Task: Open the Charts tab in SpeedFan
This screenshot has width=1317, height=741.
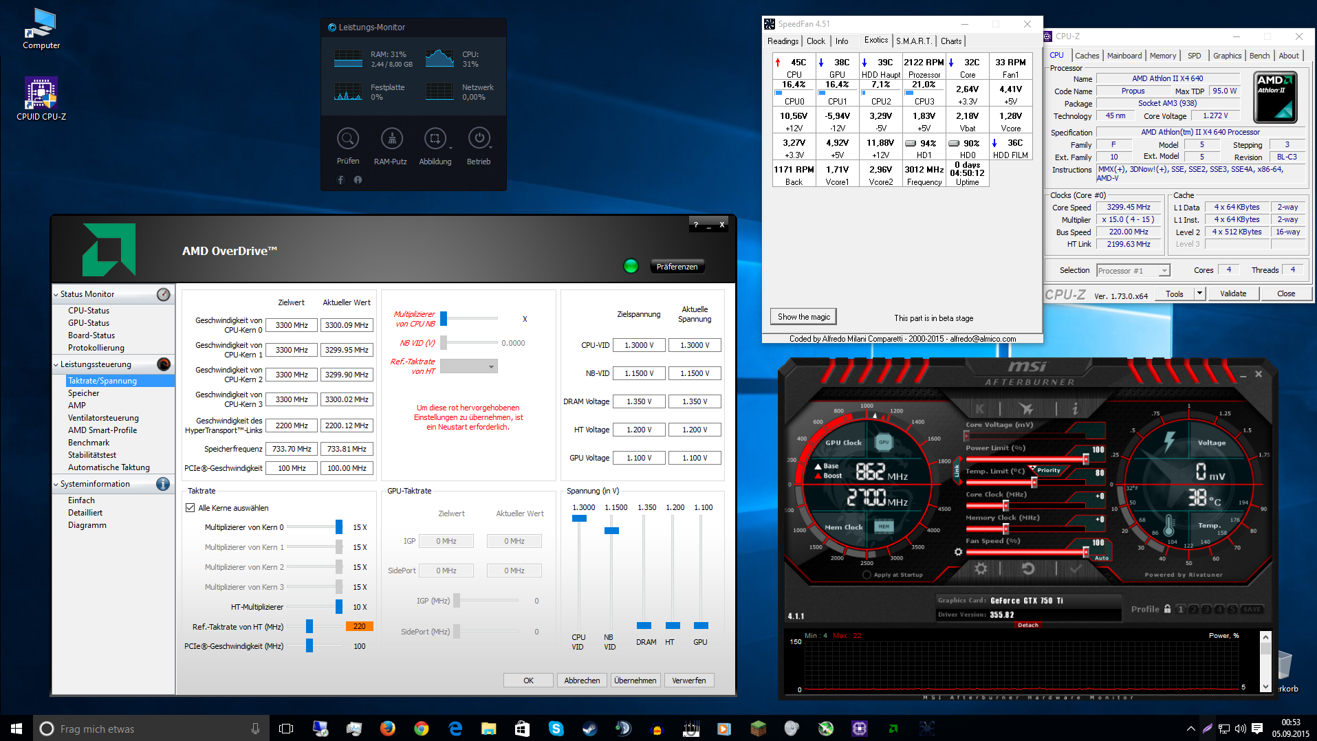Action: [951, 41]
